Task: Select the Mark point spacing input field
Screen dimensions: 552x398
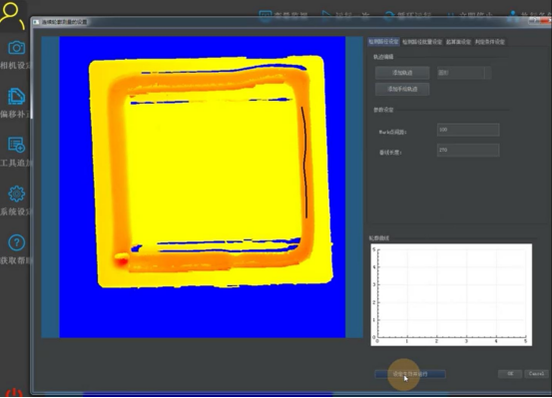Action: (468, 130)
